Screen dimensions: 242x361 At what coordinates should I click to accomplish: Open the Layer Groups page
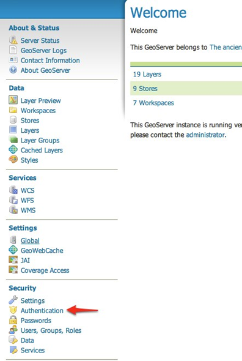coord(40,140)
